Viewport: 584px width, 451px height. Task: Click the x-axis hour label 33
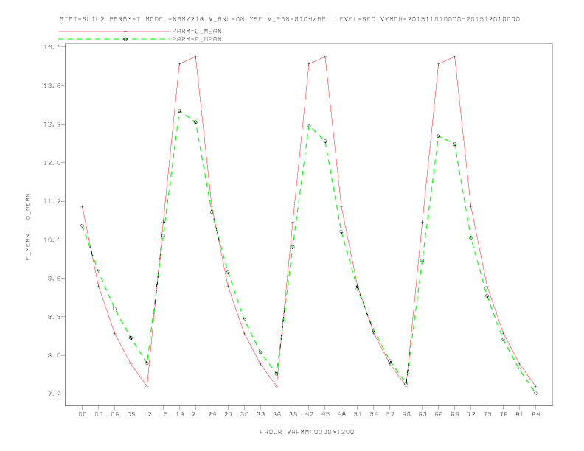click(x=260, y=414)
